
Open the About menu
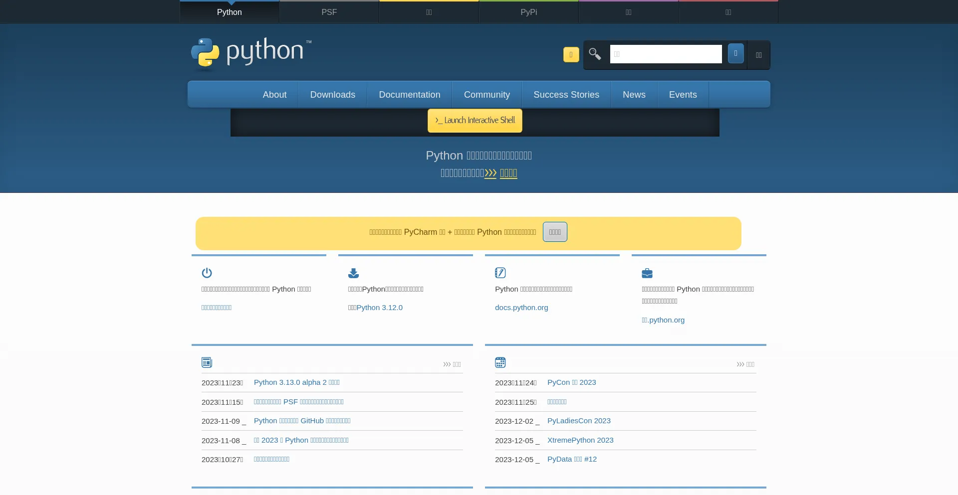274,95
